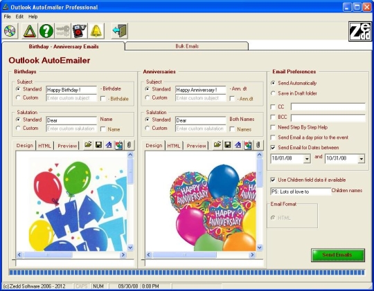
Task: Tick the Names checkbox under Anniversaries salutation
Action: (232, 129)
